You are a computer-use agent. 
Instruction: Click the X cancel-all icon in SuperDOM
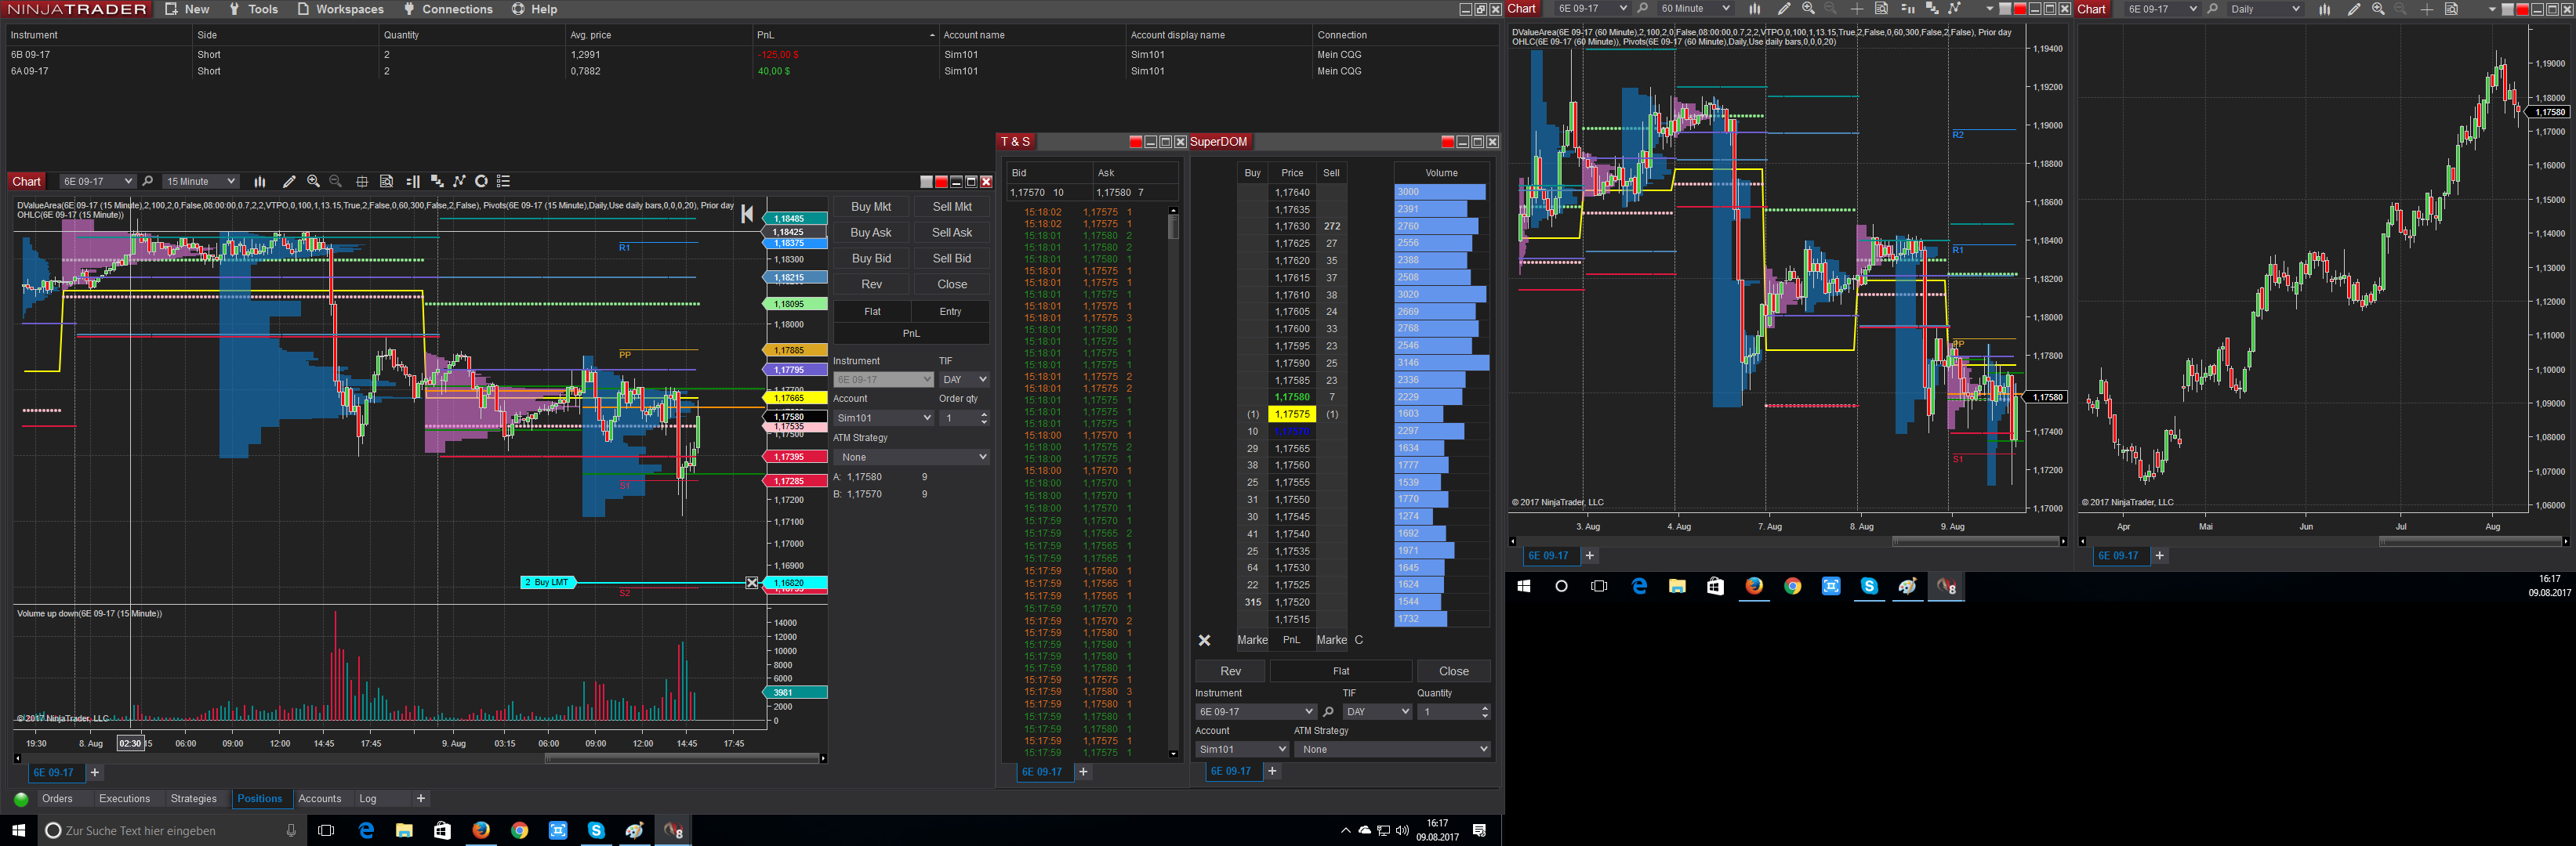click(1205, 640)
